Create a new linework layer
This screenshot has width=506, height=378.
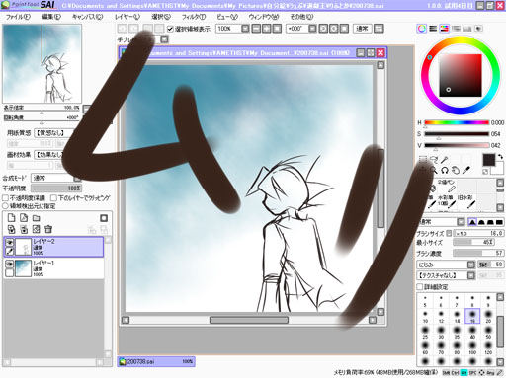coord(24,218)
